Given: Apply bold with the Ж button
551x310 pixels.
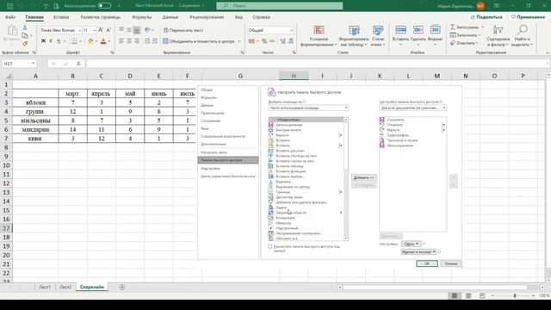Looking at the screenshot, I should coord(43,41).
